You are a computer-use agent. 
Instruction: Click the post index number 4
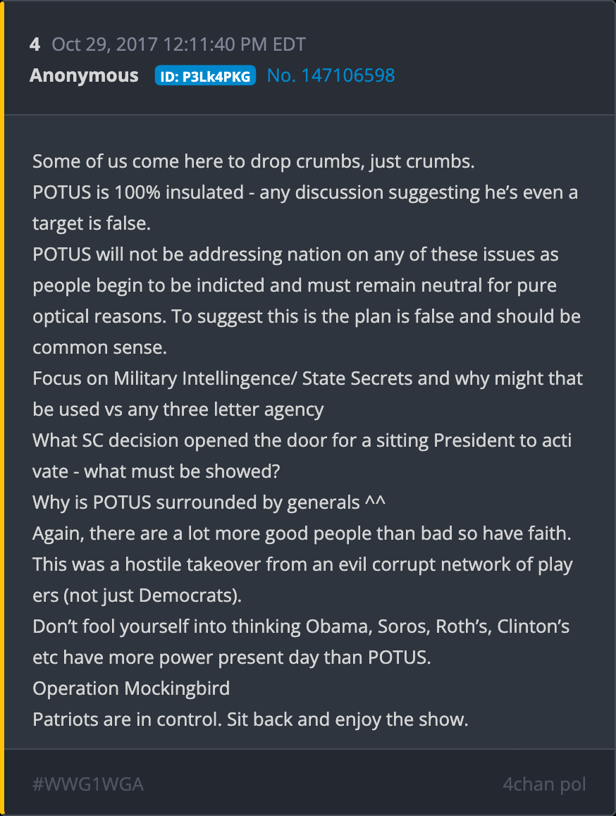[x=35, y=44]
